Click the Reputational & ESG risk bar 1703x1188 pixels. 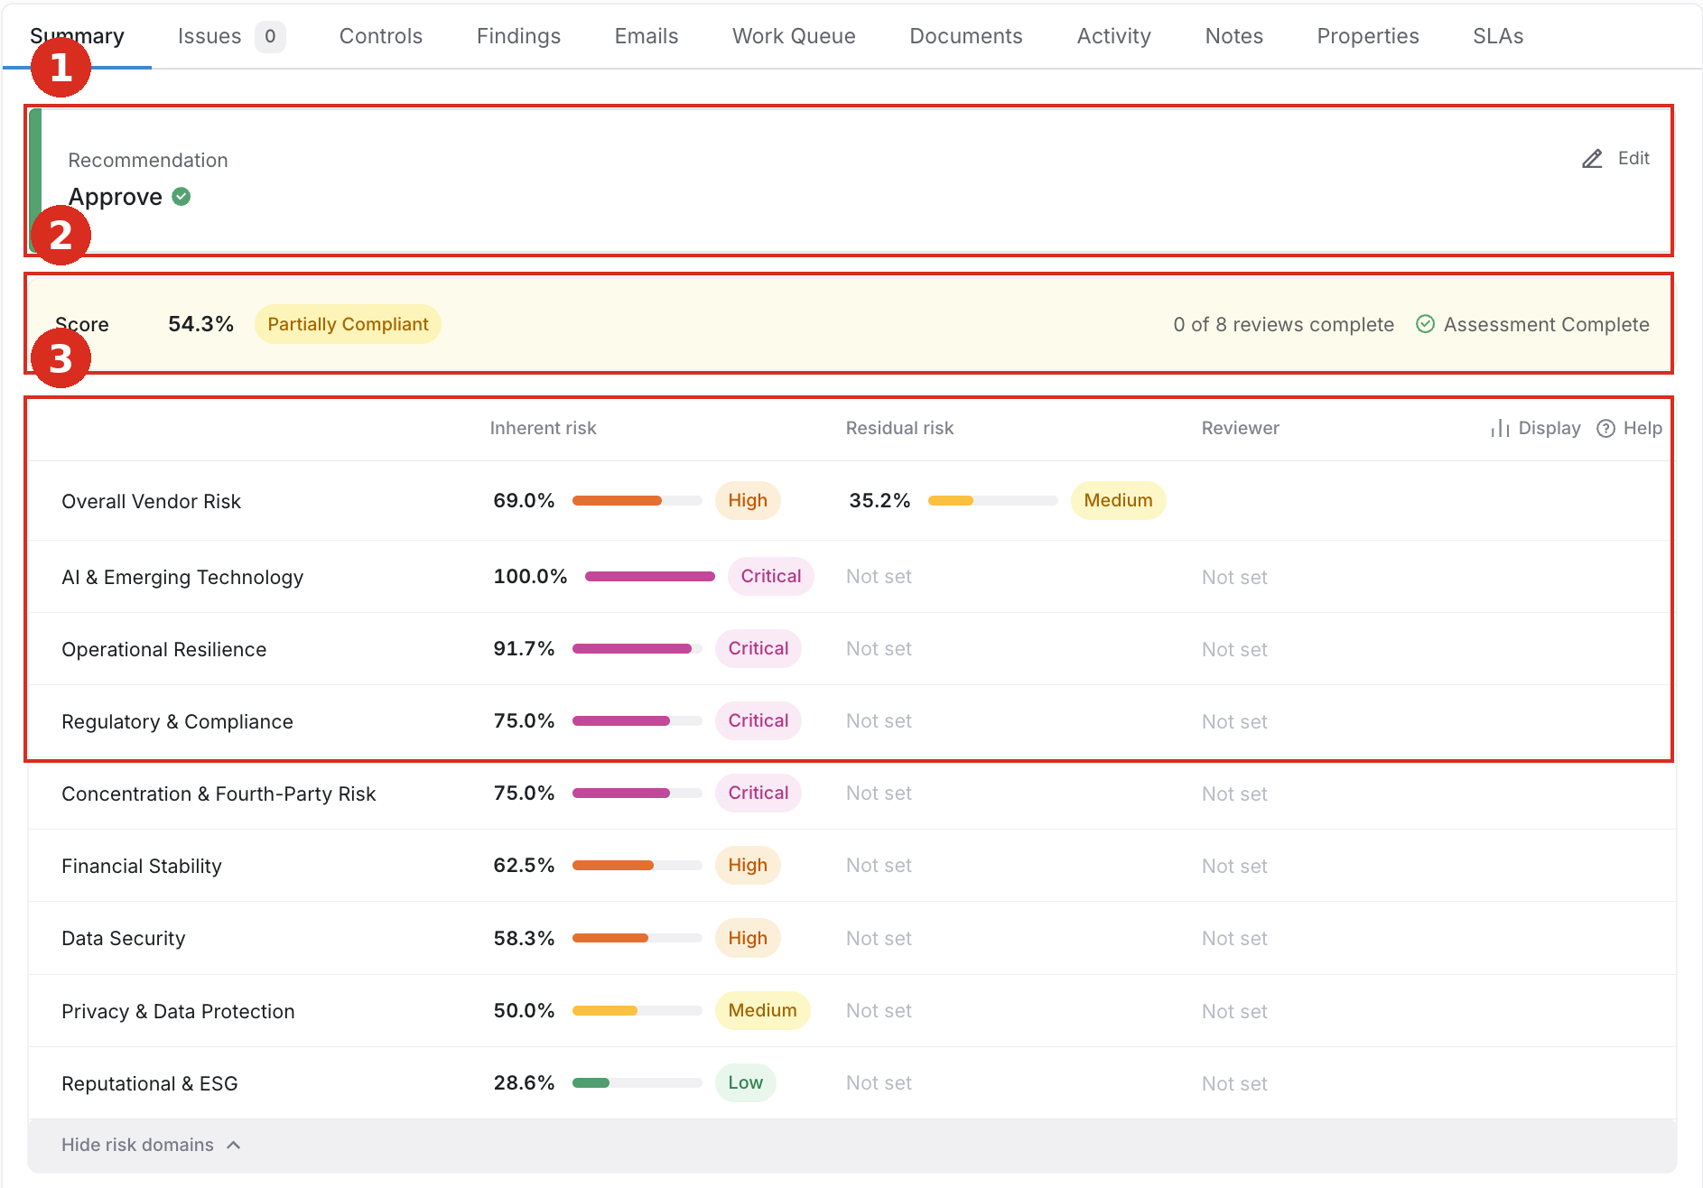pyautogui.click(x=637, y=1082)
